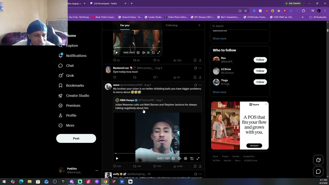This screenshot has width=329, height=185.
Task: Repost Baxend Lee's gym tweet
Action: click(135, 77)
